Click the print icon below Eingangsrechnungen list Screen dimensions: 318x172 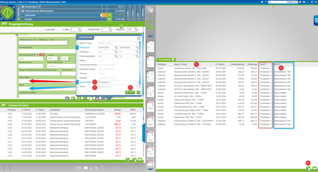click(140, 160)
